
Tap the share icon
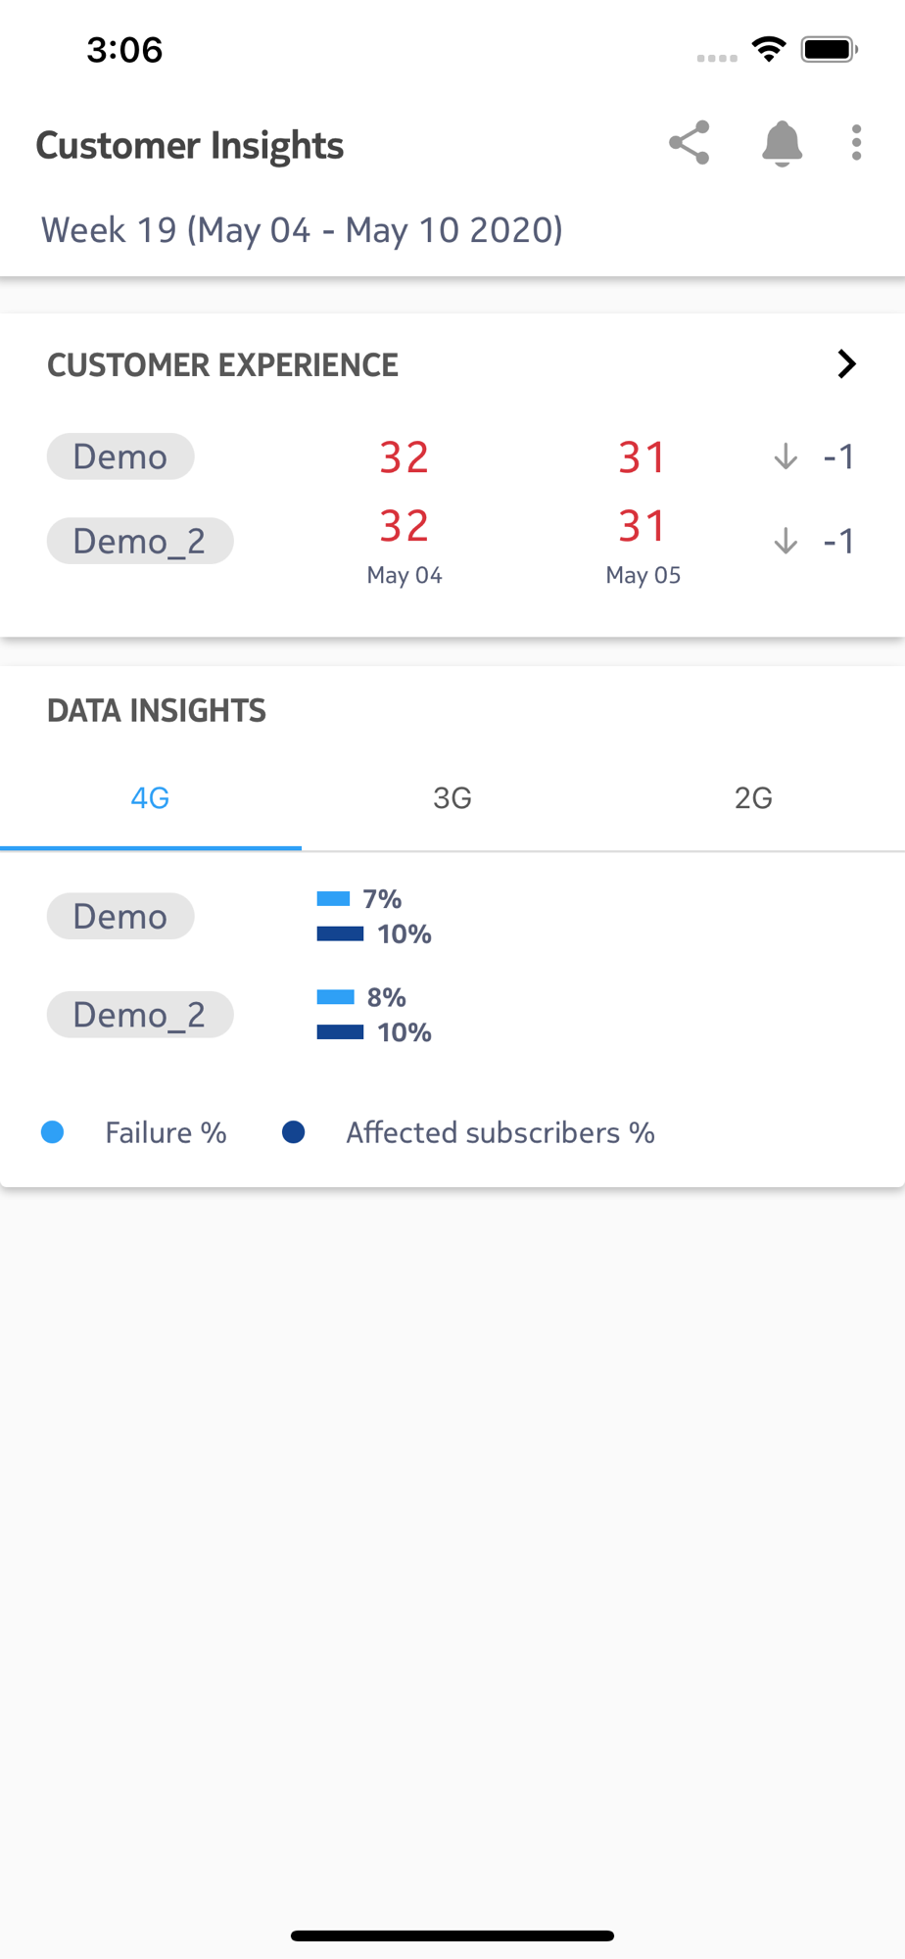click(x=690, y=143)
